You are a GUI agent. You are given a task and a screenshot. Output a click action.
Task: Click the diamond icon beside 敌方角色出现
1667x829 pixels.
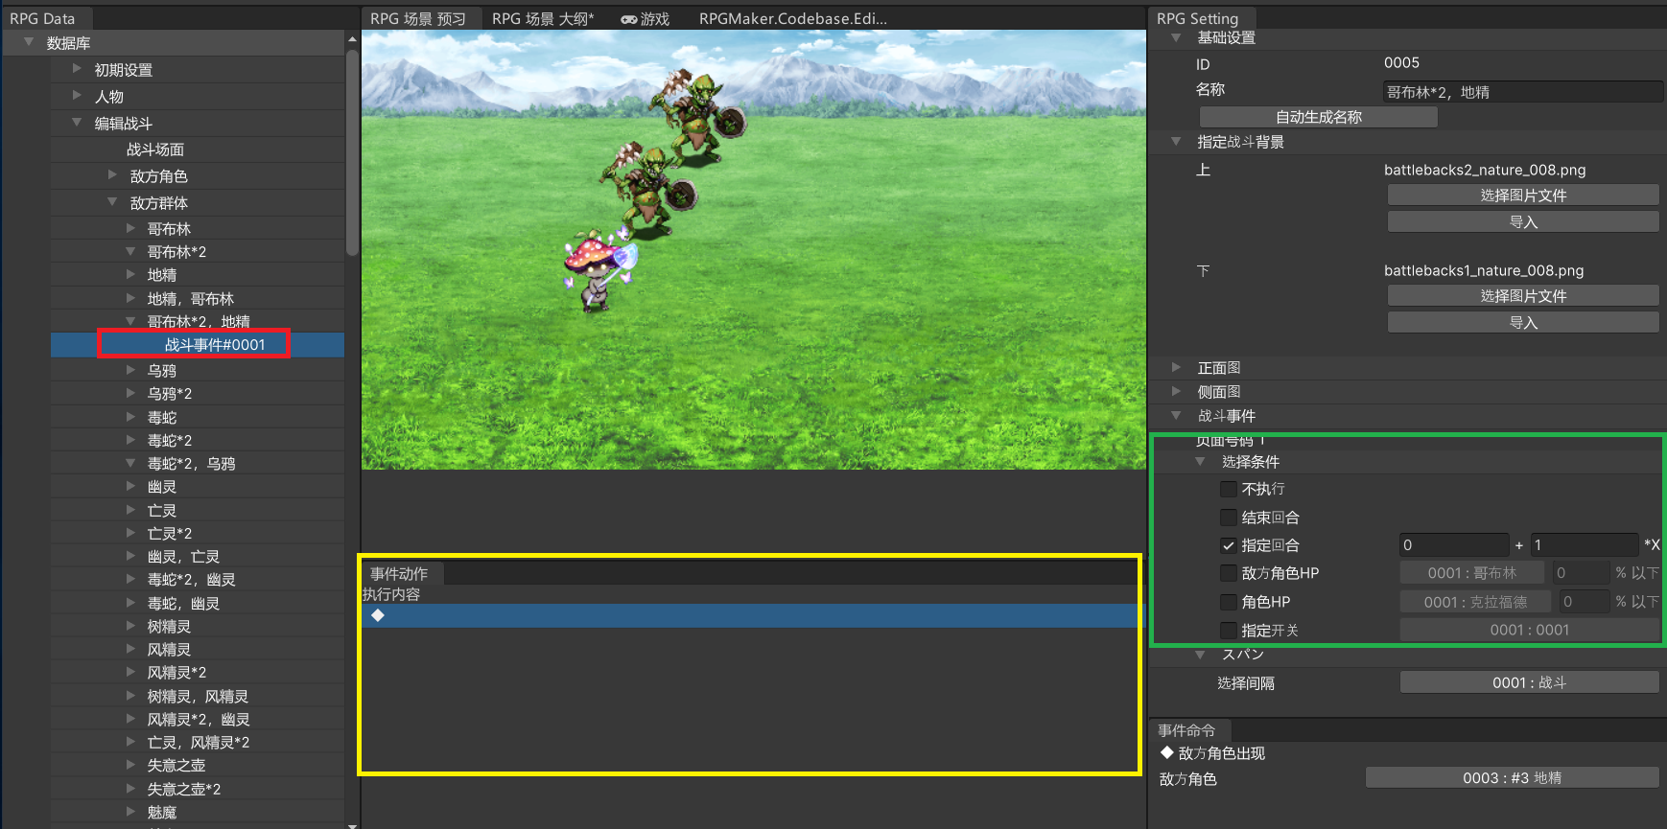[1166, 753]
